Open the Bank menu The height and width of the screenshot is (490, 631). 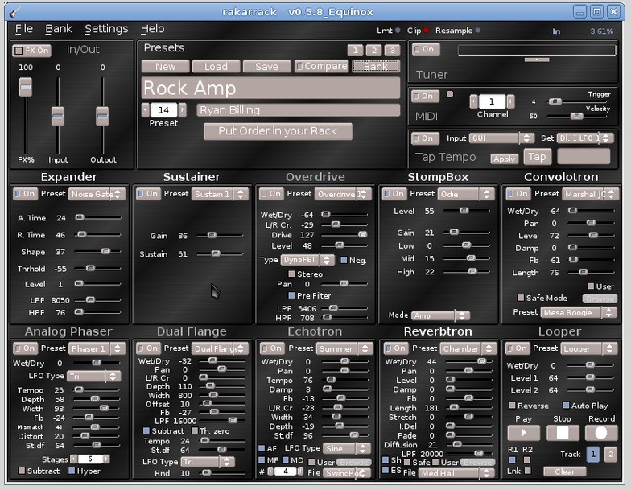pyautogui.click(x=59, y=29)
